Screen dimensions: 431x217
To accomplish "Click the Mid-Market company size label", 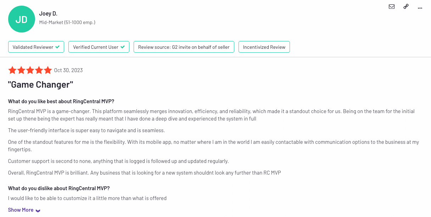I will (67, 22).
